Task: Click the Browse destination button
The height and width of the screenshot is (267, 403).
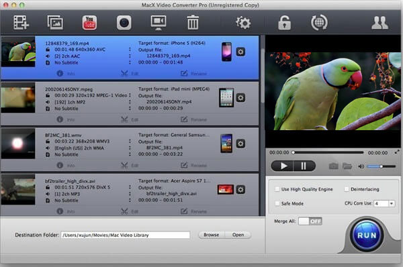Action: click(212, 235)
